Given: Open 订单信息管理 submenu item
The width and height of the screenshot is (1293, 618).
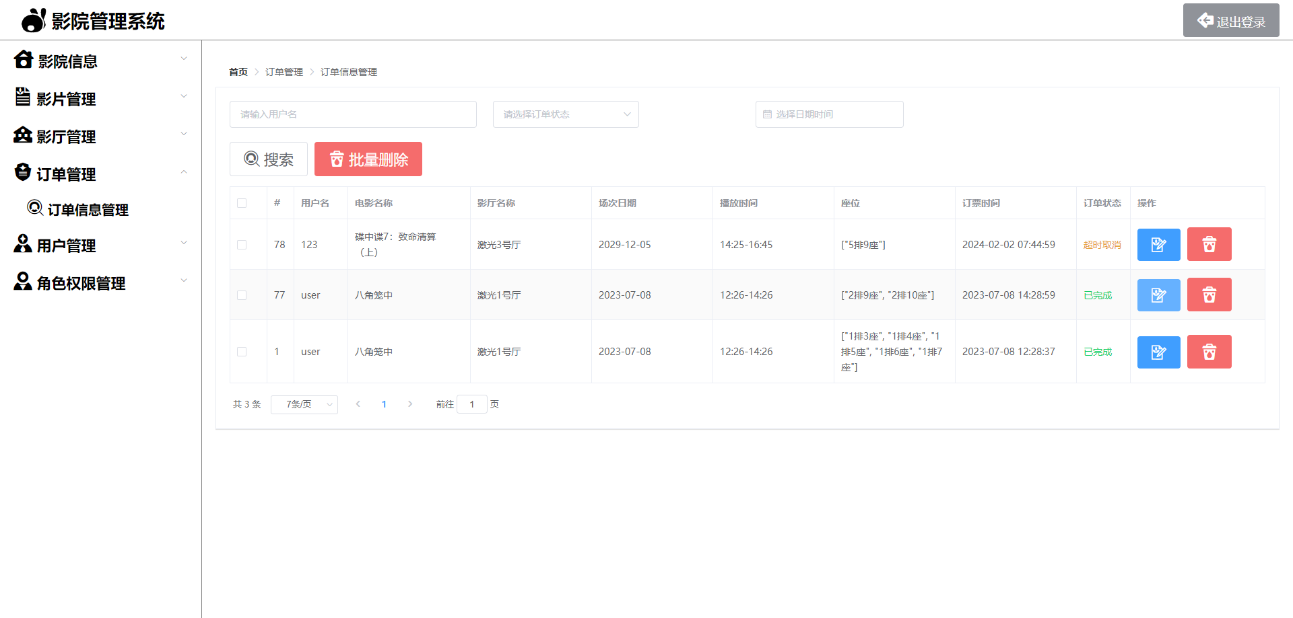Looking at the screenshot, I should (x=88, y=210).
